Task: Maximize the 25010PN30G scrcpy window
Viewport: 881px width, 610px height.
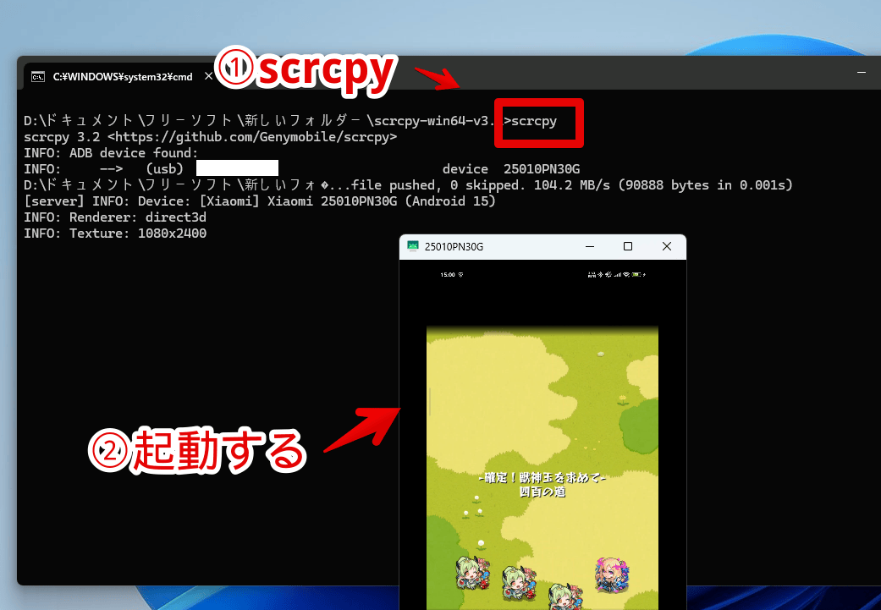Action: click(628, 246)
